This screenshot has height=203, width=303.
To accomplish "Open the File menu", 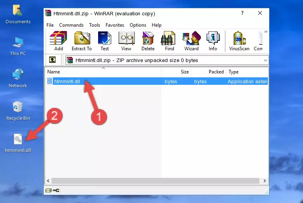I will point(50,25).
